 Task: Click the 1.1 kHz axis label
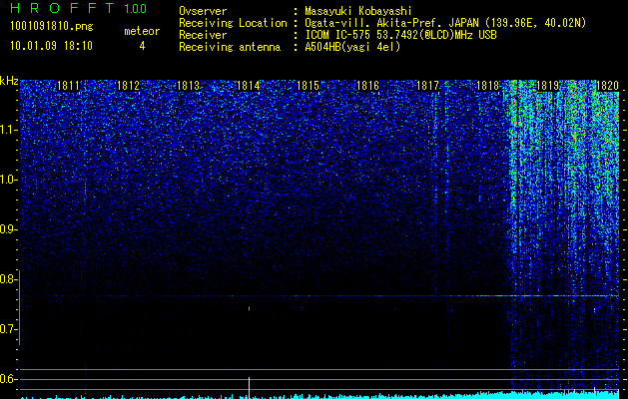click(8, 130)
